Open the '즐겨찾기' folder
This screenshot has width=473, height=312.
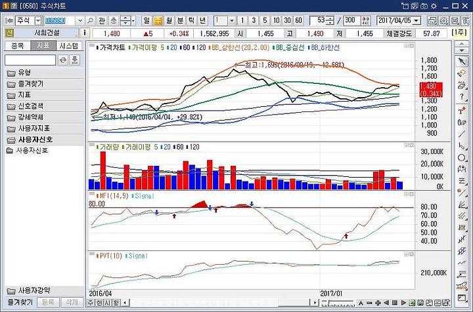coord(44,84)
